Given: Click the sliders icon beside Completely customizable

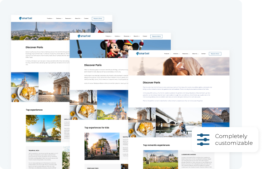Looking at the screenshot, I should [203, 139].
